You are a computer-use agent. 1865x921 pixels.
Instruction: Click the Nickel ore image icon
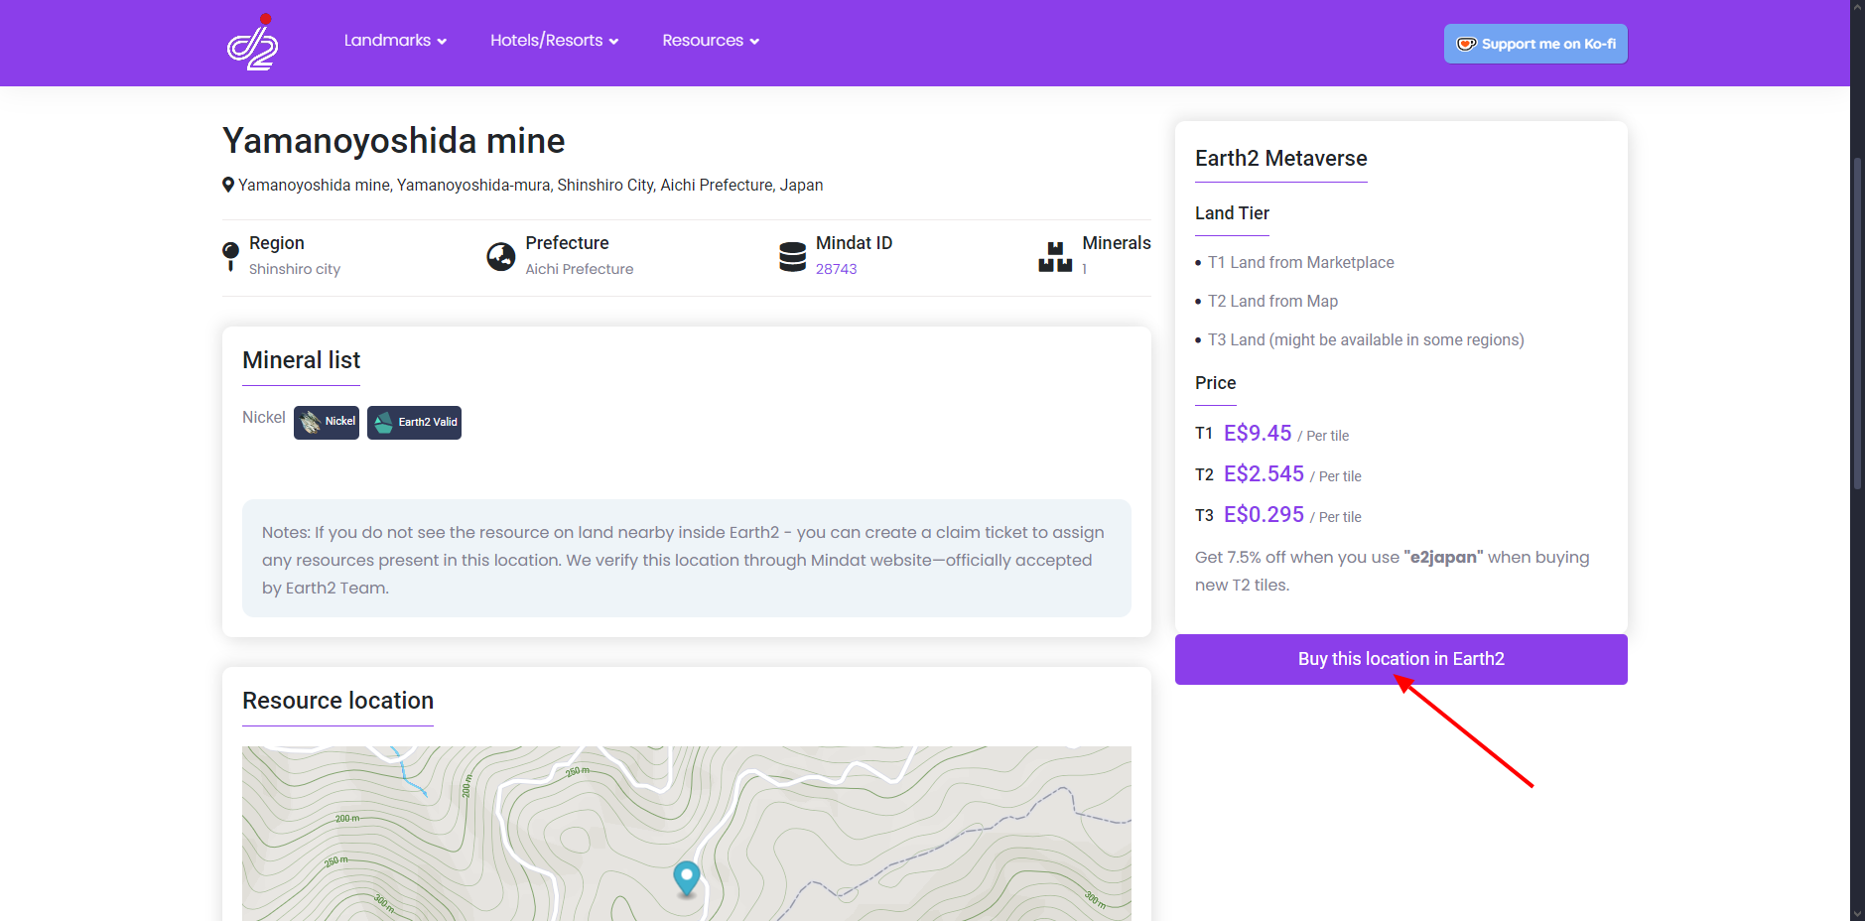(x=311, y=422)
